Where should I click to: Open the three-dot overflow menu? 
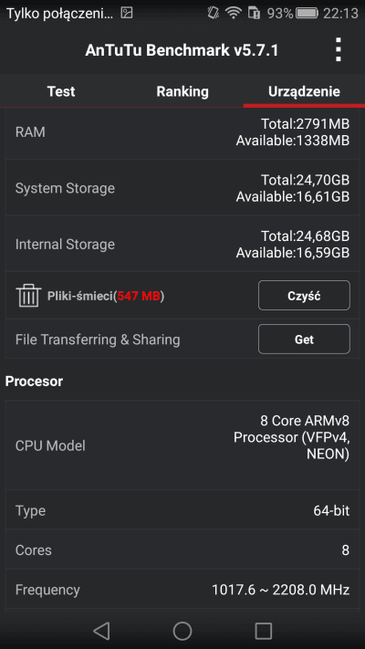[339, 50]
